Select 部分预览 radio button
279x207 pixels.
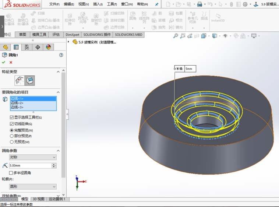tap(12, 136)
